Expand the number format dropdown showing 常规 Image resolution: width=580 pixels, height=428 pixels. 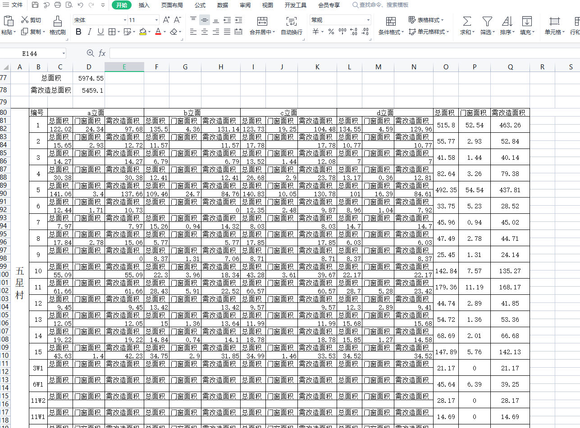(x=368, y=20)
